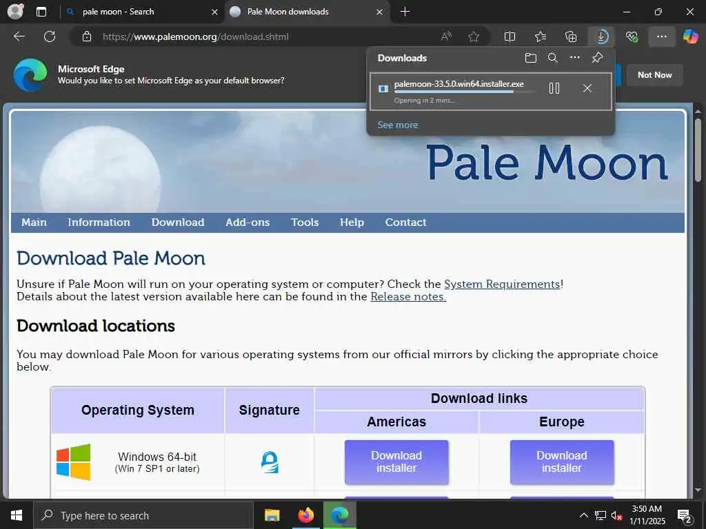Click See more in Downloads panel
706x529 pixels.
click(398, 125)
